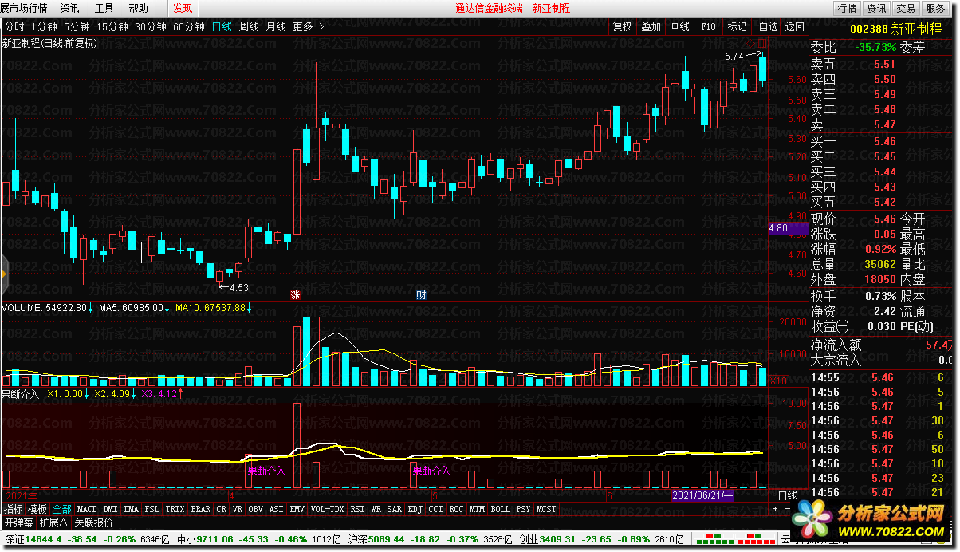Click the 2021/06/21 date marker on timeline

click(x=702, y=495)
